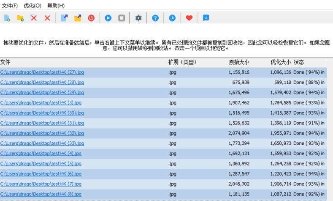Click optimized size value 1,264,258
Image resolution: width=333 pixels, height=201 pixels.
[x=281, y=164]
